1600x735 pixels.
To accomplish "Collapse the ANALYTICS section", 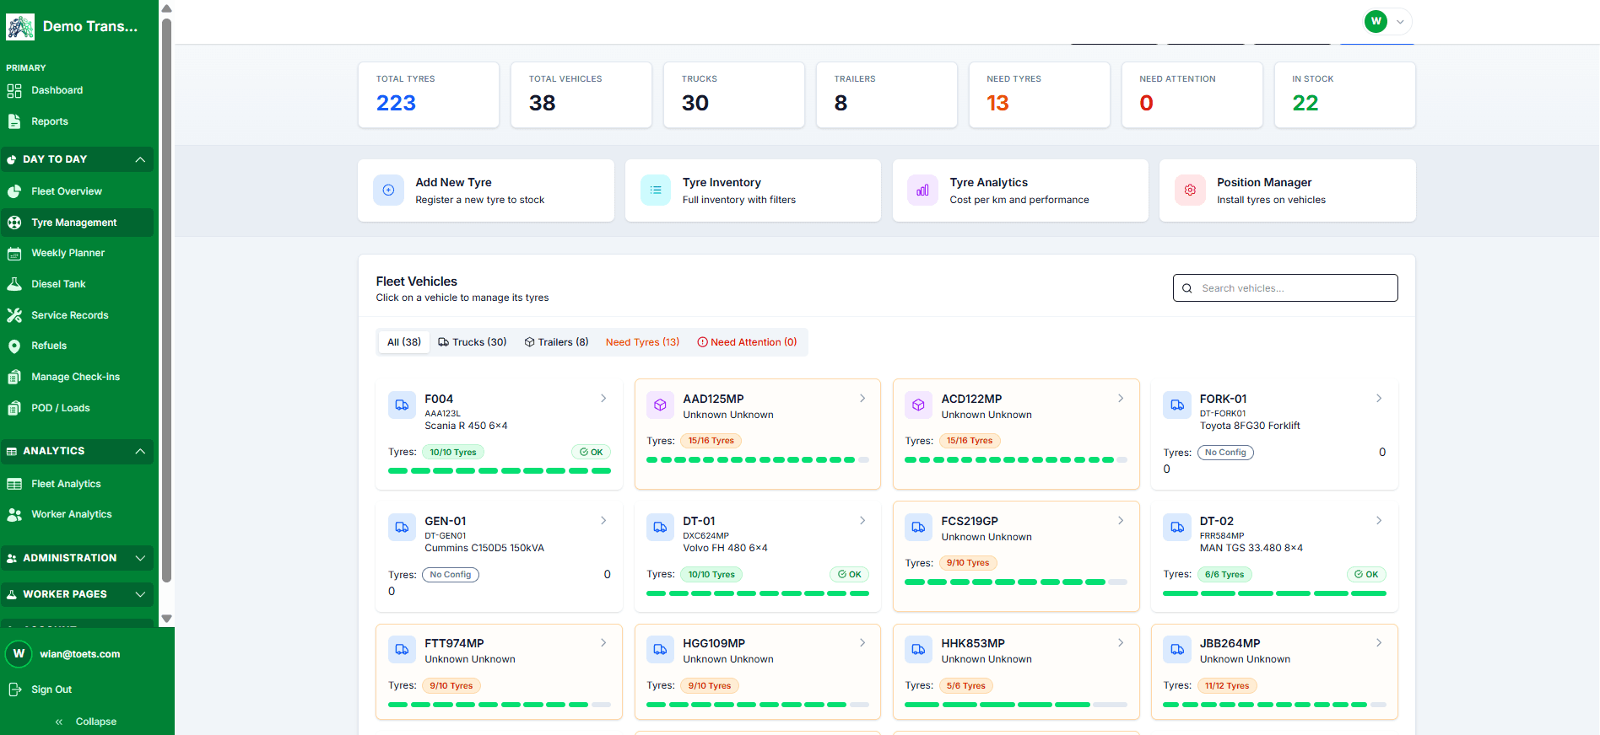I will pyautogui.click(x=78, y=451).
